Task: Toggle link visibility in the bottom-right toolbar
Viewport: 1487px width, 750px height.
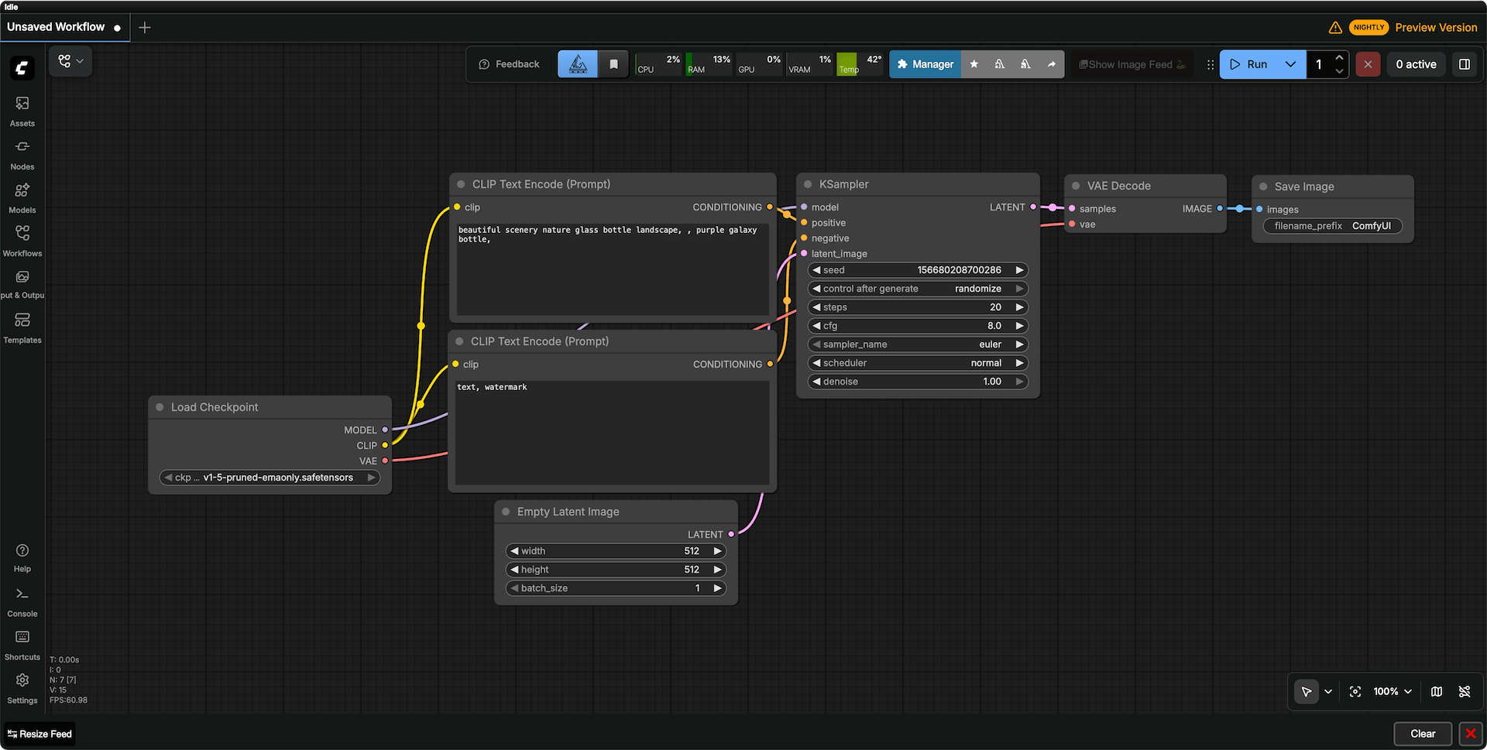Action: click(x=1465, y=691)
